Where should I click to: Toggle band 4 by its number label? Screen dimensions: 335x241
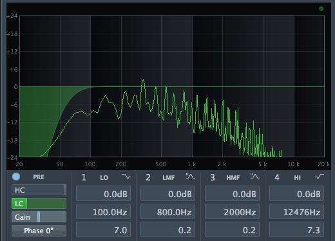pyautogui.click(x=277, y=177)
